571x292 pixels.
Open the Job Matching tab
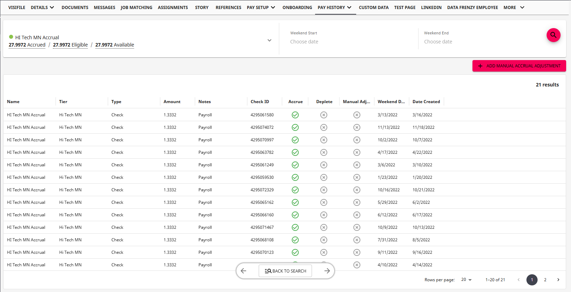pyautogui.click(x=136, y=7)
